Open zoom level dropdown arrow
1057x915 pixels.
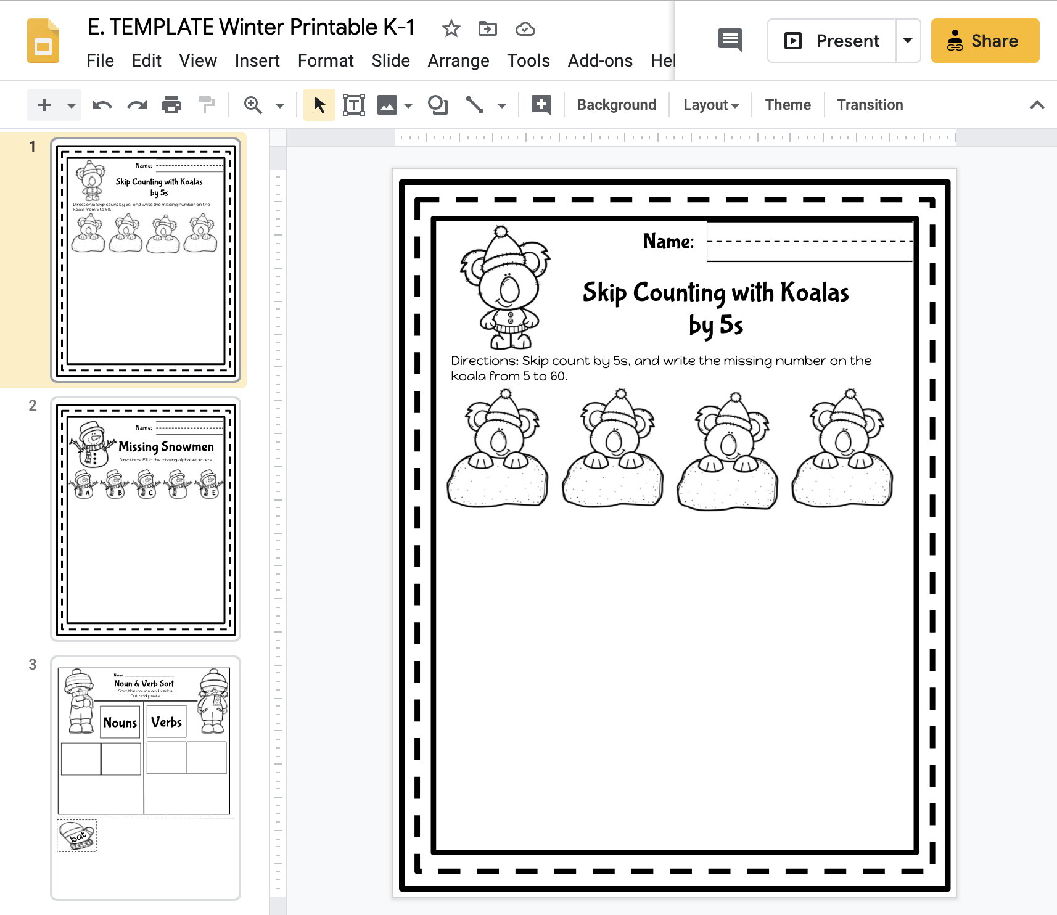[x=280, y=105]
